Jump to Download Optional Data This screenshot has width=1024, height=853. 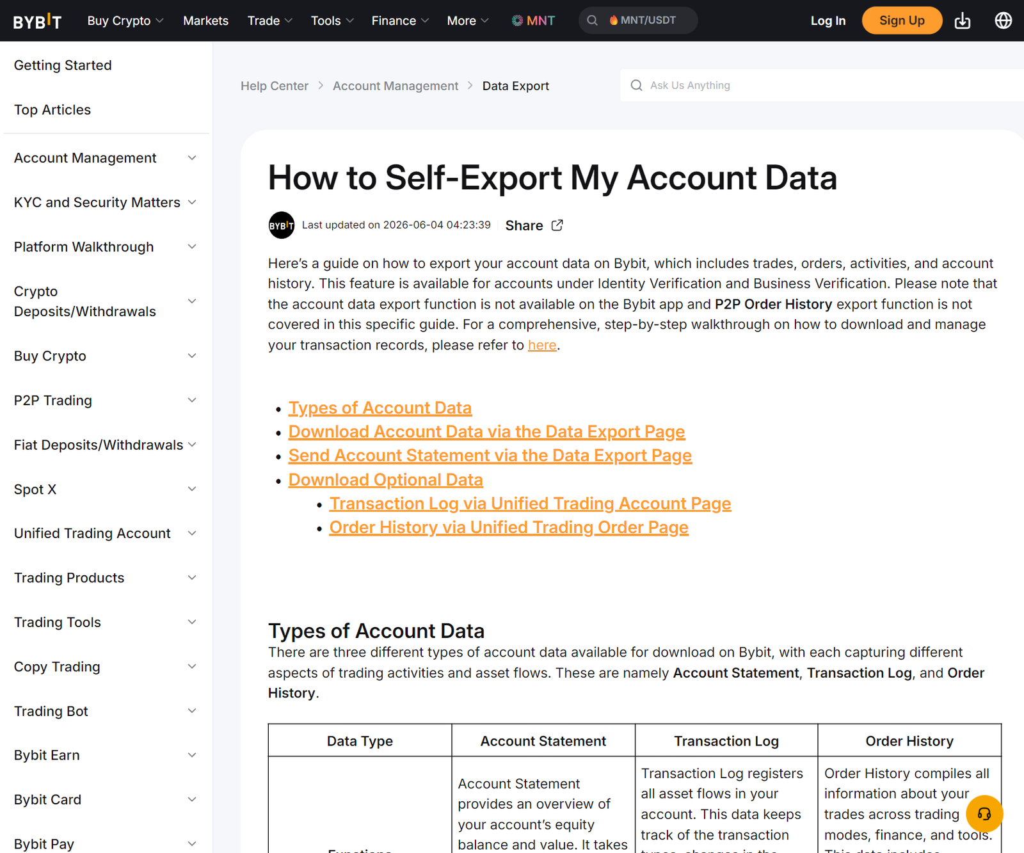point(386,480)
